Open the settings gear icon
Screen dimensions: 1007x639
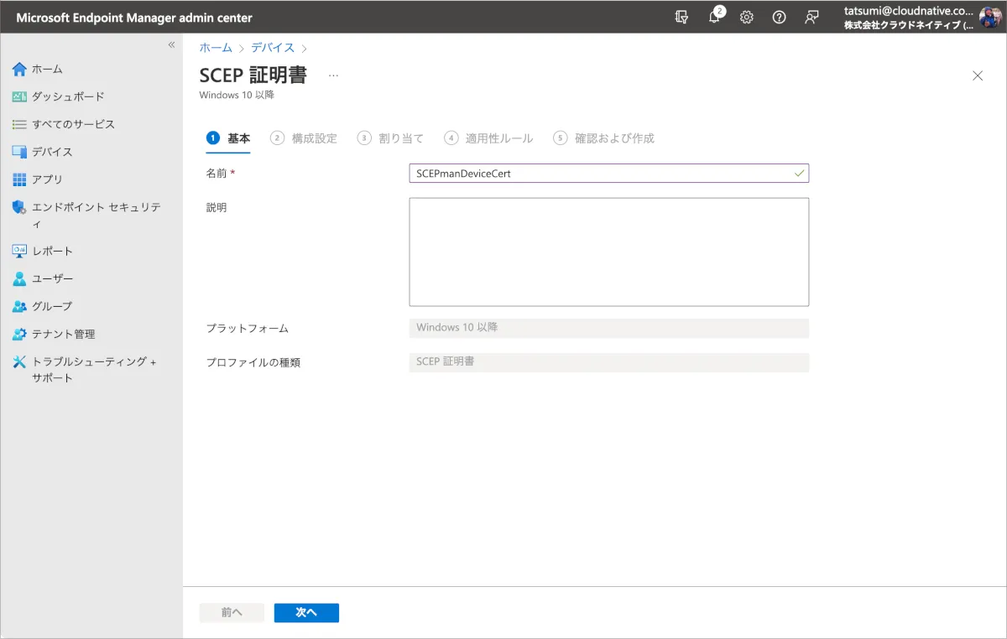tap(747, 17)
